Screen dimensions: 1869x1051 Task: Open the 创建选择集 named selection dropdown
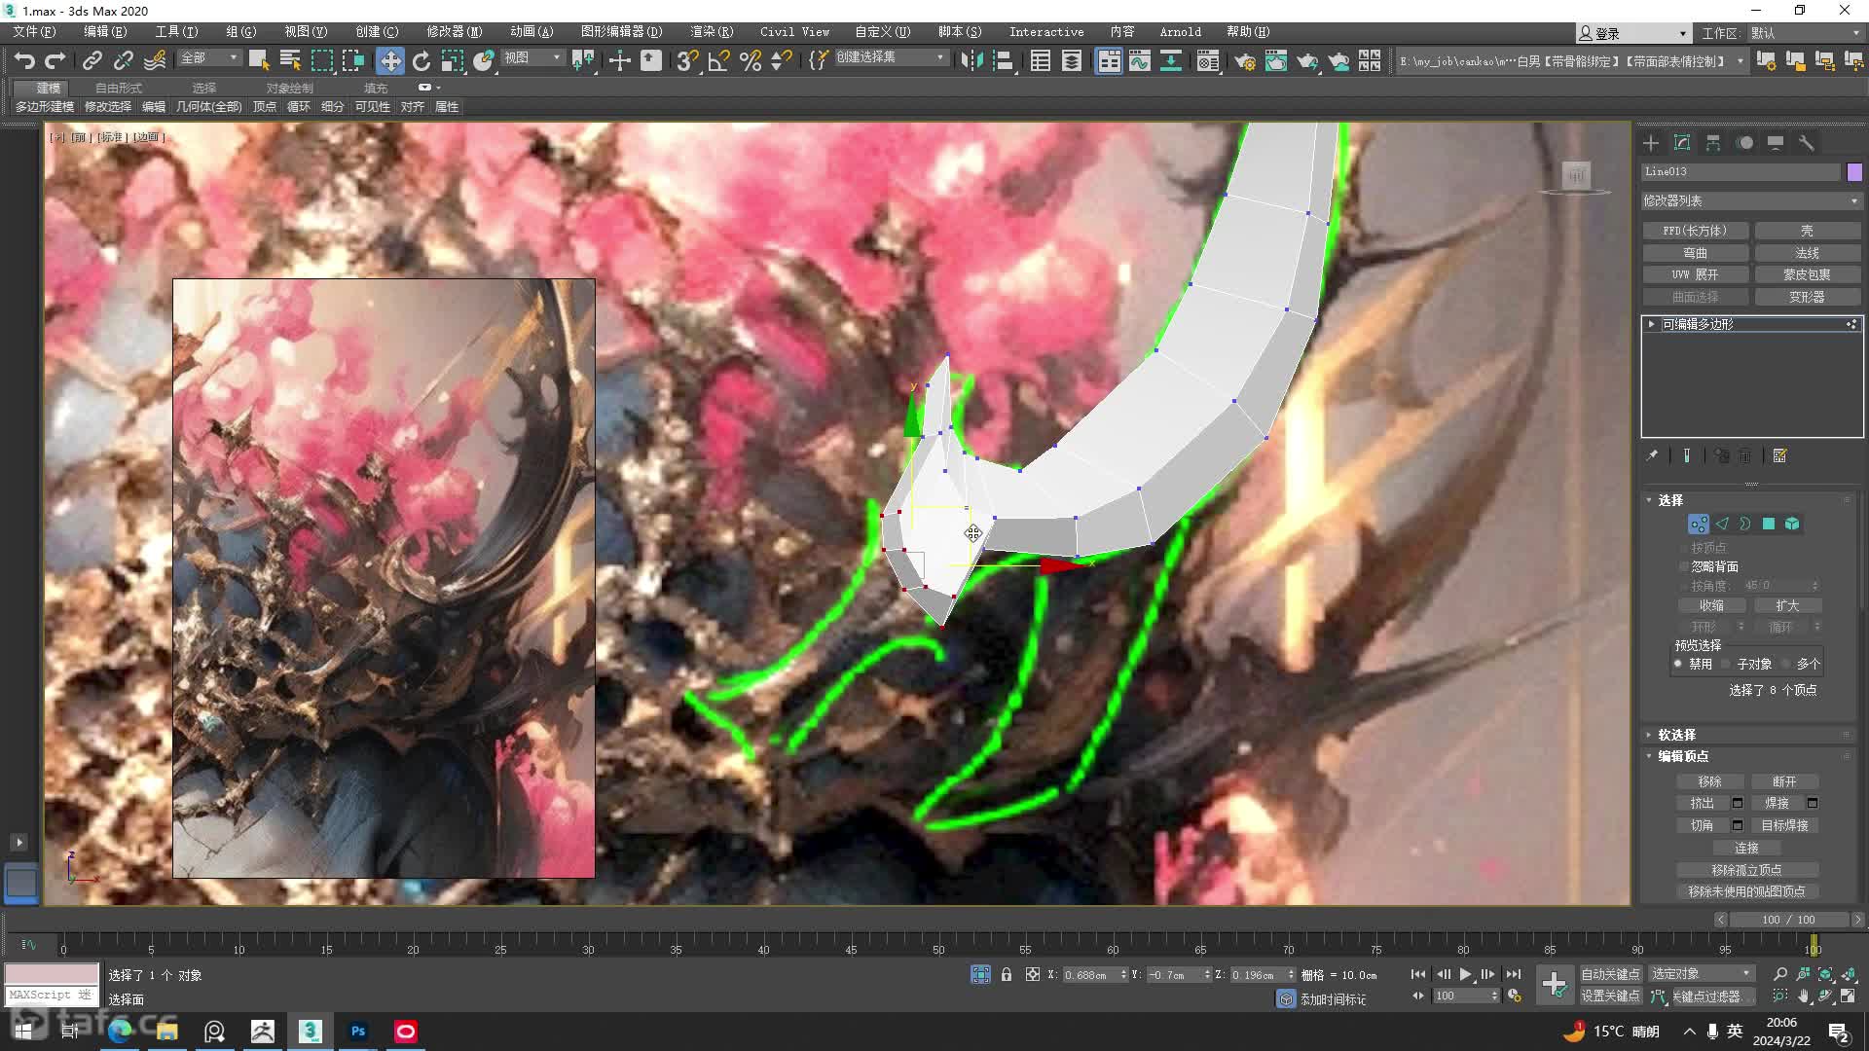click(x=891, y=58)
